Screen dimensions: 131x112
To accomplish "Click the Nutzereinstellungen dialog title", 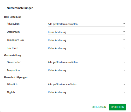I will (20, 8).
